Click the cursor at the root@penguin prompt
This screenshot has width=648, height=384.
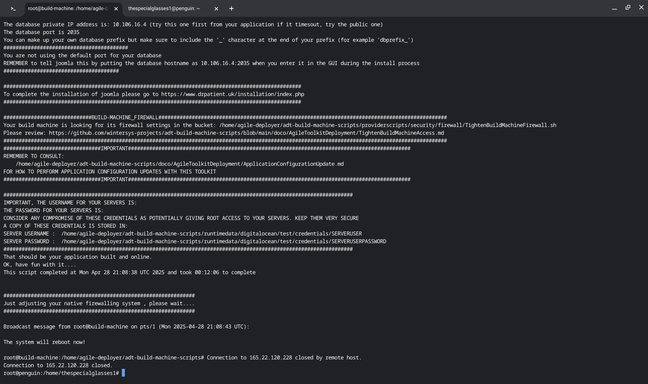124,373
